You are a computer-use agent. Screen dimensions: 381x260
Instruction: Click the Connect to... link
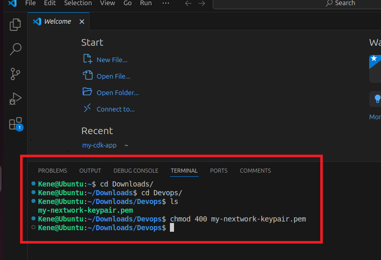pyautogui.click(x=115, y=109)
